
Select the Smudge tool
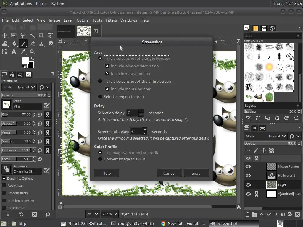51,44
